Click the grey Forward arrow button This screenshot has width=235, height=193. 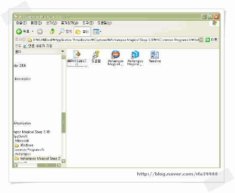pos(40,31)
